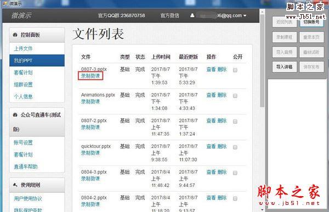Click 删除 for 0807-3.pptx
Image resolution: width=329 pixels, height=212 pixels.
(x=222, y=70)
